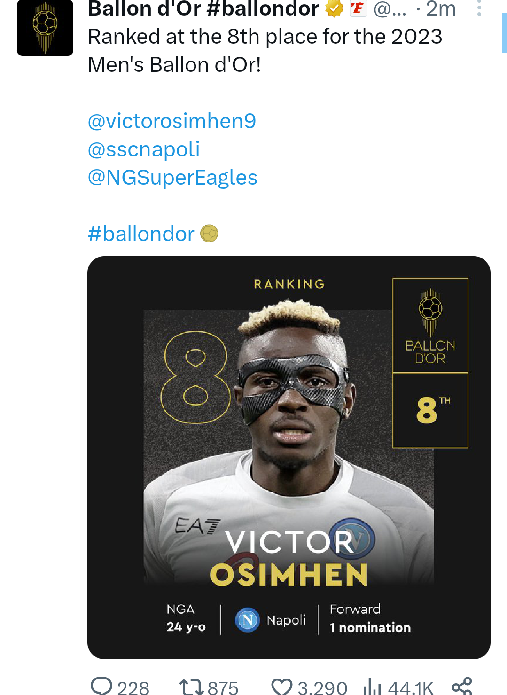
Task: Open the Osimhen ranking image
Action: (x=289, y=457)
